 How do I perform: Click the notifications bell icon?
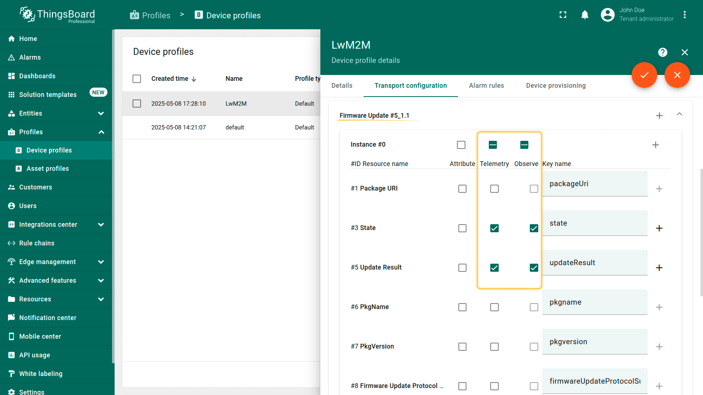click(x=585, y=15)
